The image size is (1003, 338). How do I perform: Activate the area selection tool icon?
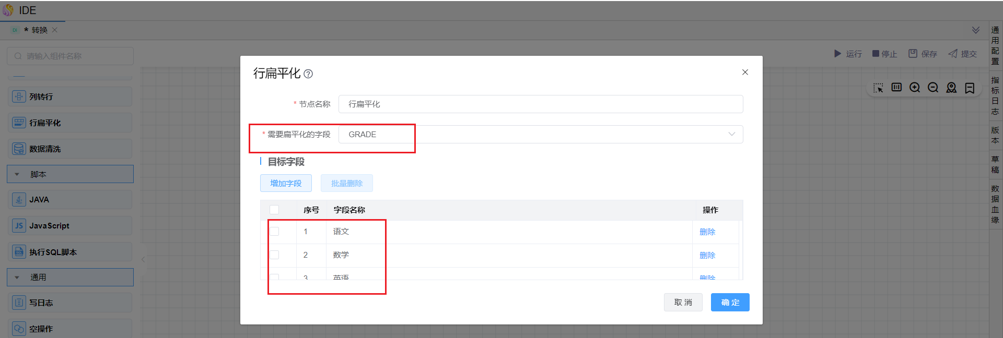(878, 88)
